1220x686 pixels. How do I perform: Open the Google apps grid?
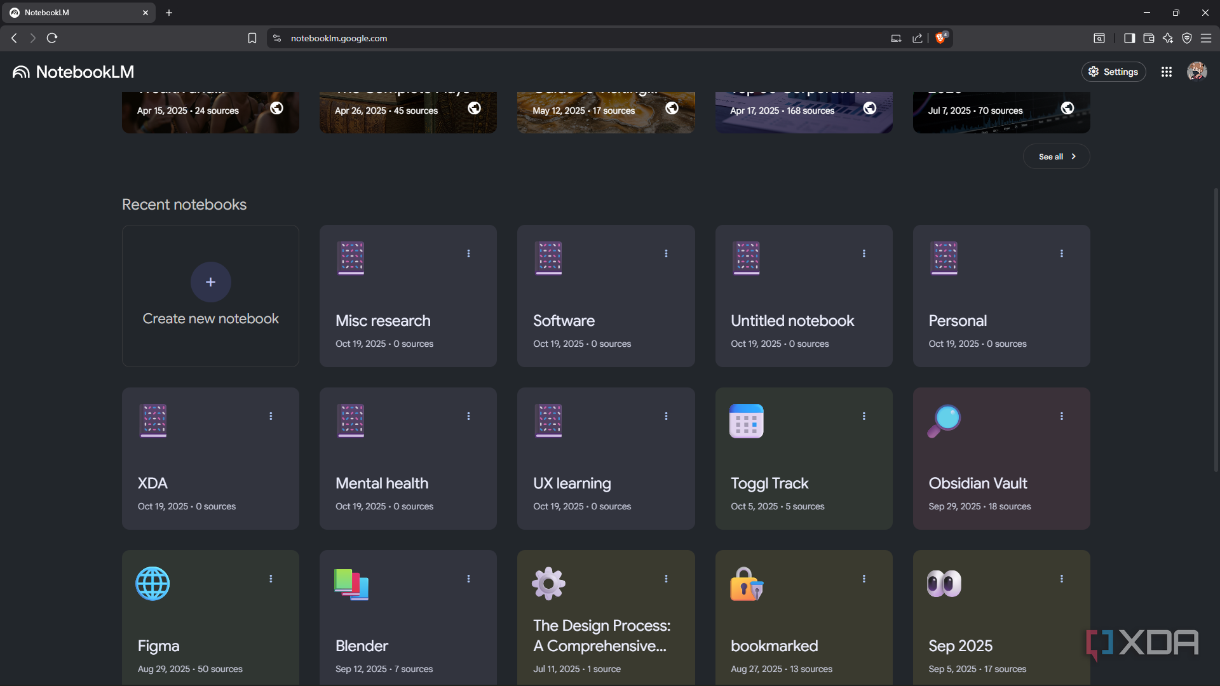pos(1167,72)
